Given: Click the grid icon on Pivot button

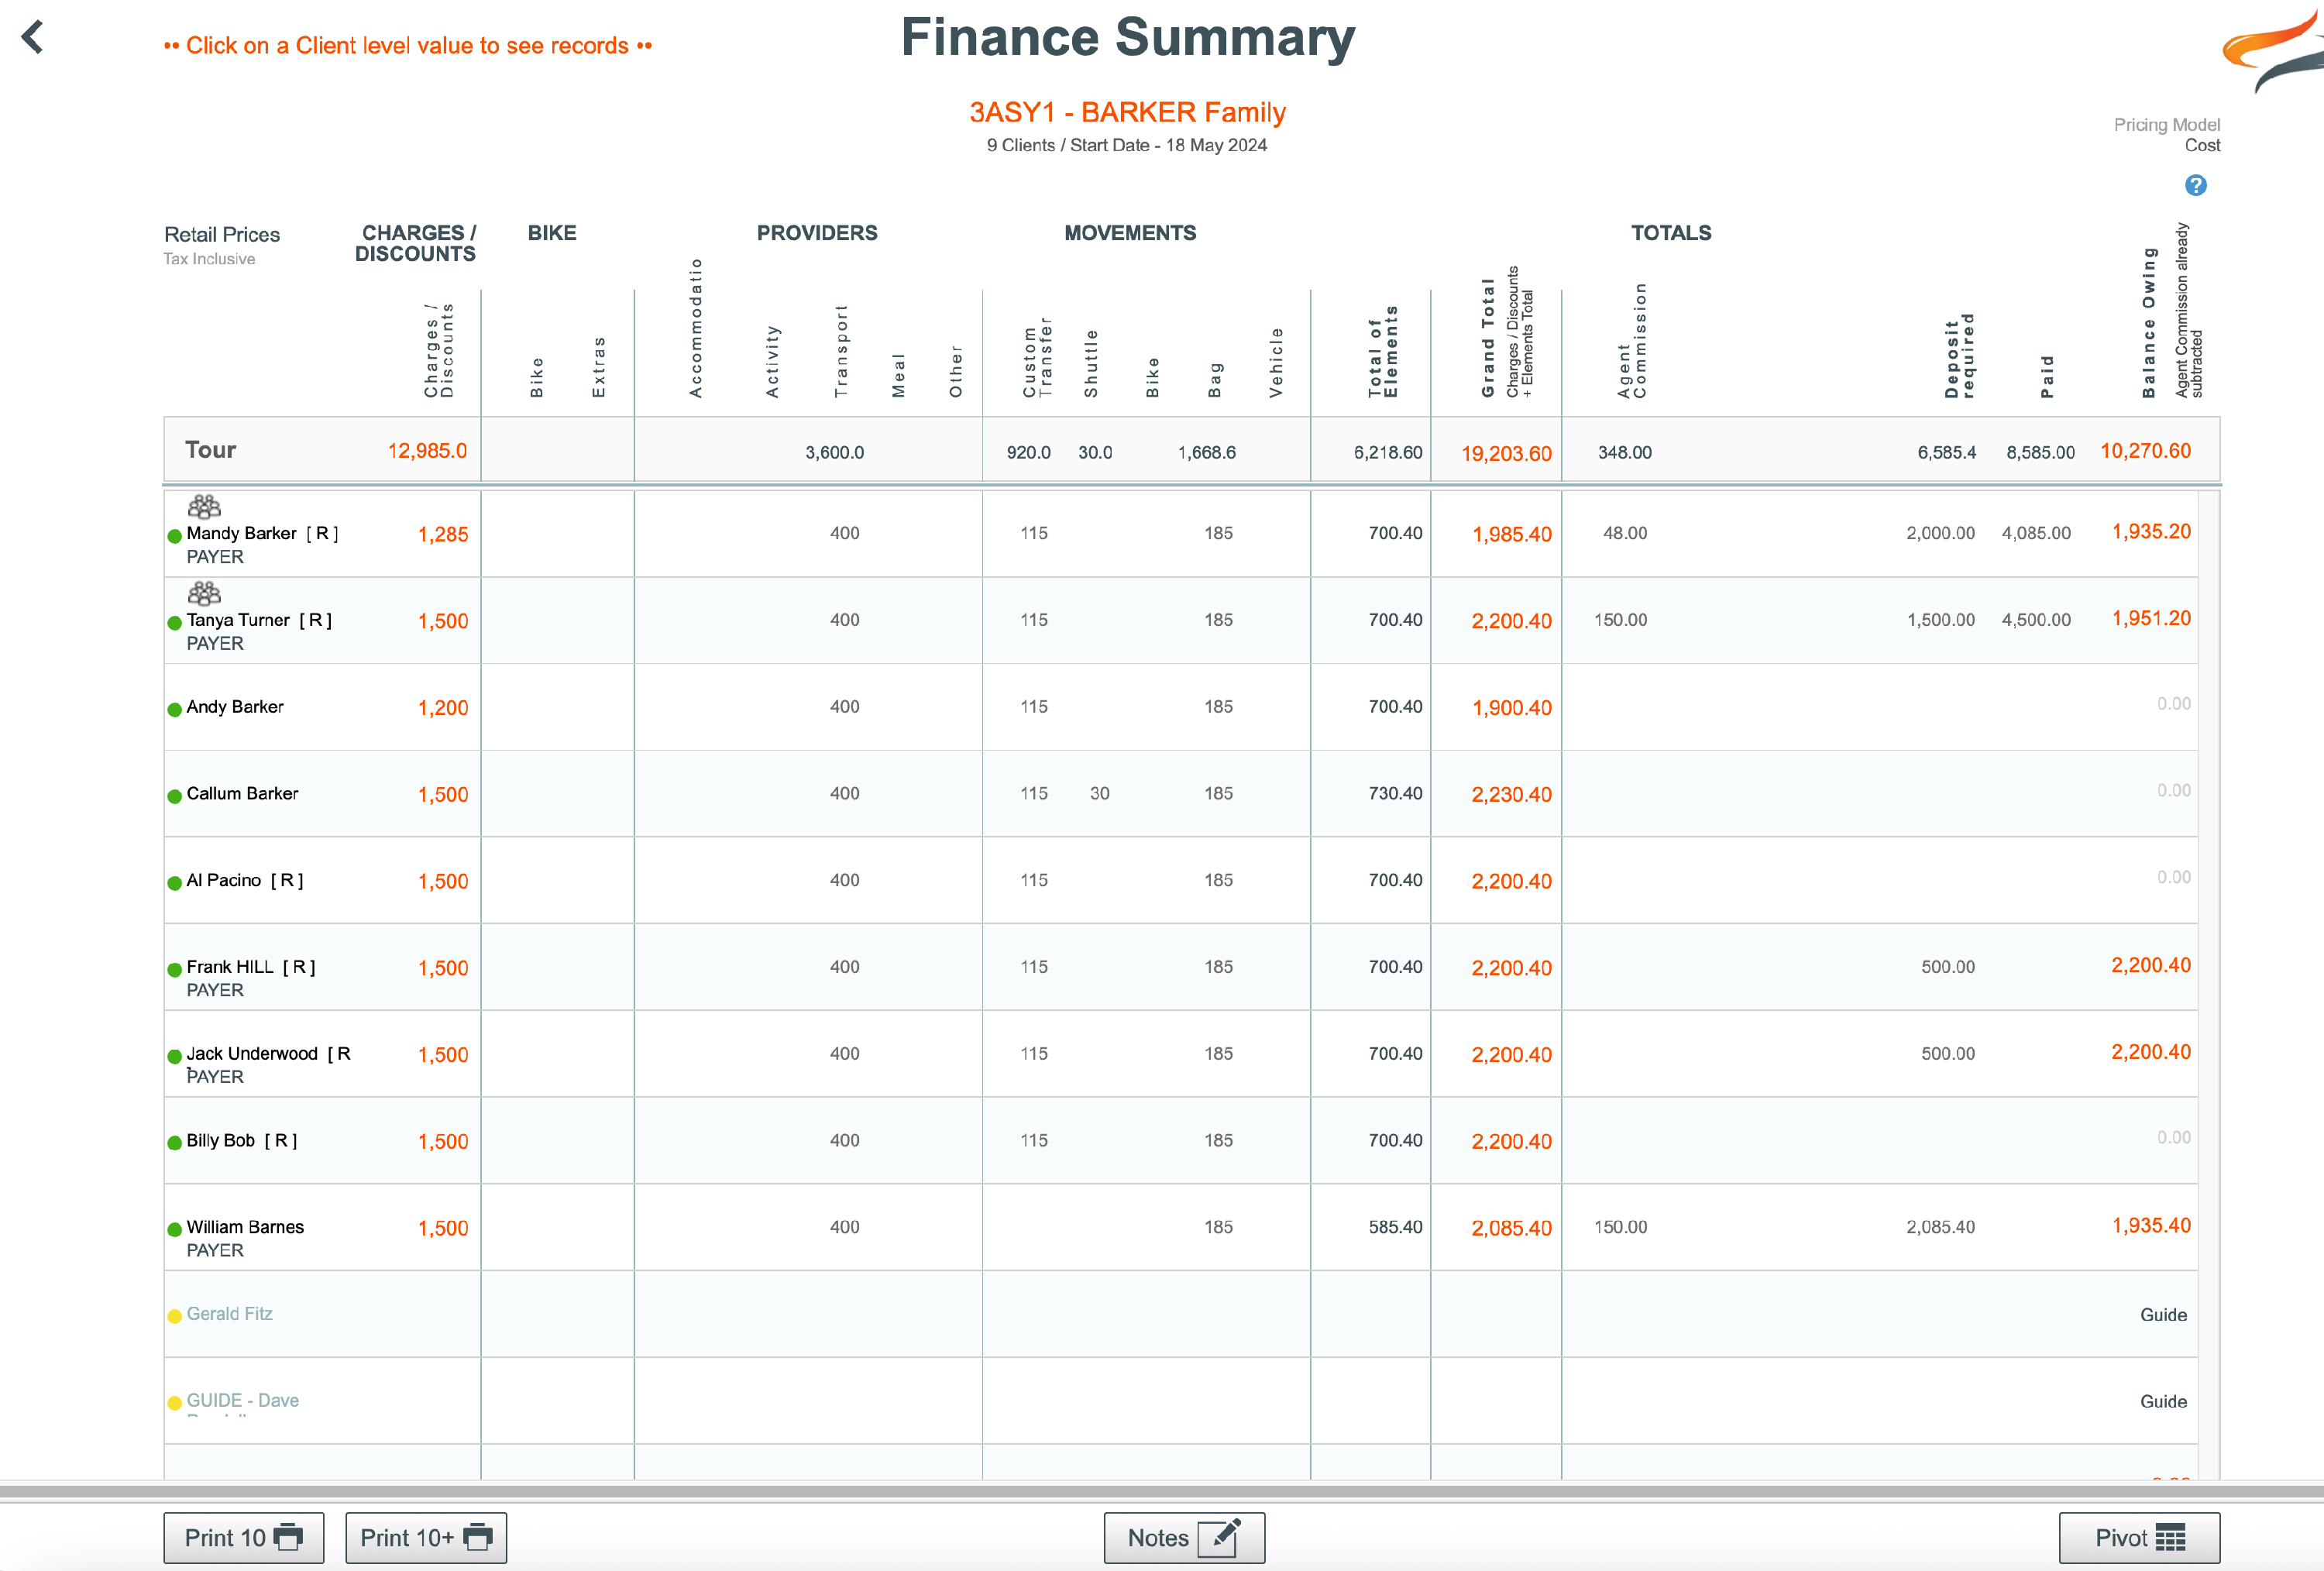Looking at the screenshot, I should 2170,1537.
